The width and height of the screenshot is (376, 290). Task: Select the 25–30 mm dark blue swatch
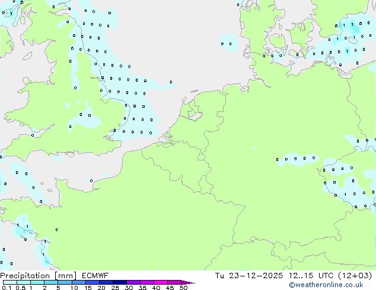point(120,282)
